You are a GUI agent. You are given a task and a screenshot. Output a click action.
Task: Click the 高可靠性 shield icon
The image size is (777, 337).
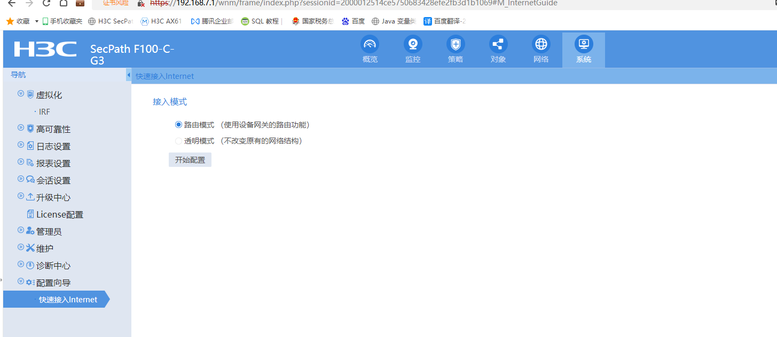[30, 129]
